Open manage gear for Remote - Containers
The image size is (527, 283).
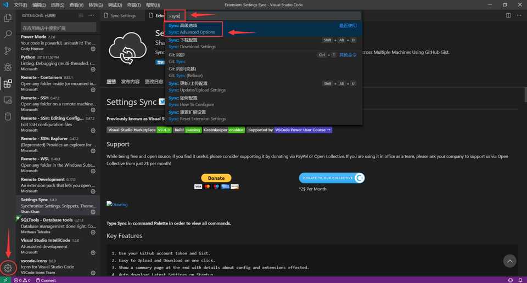93,89
